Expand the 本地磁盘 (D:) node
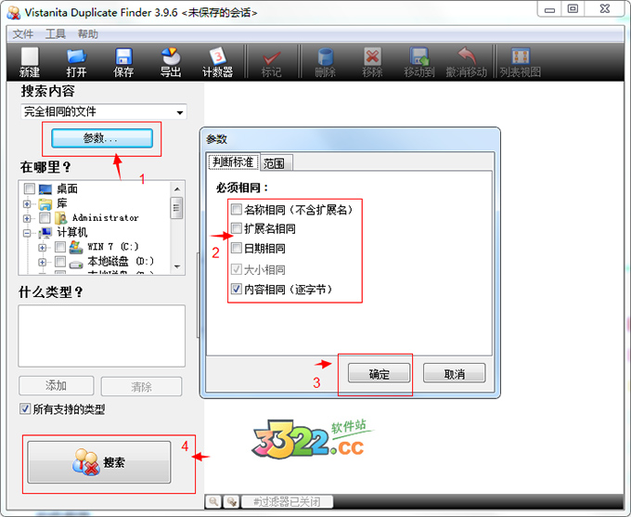Image resolution: width=631 pixels, height=517 pixels. pyautogui.click(x=42, y=262)
